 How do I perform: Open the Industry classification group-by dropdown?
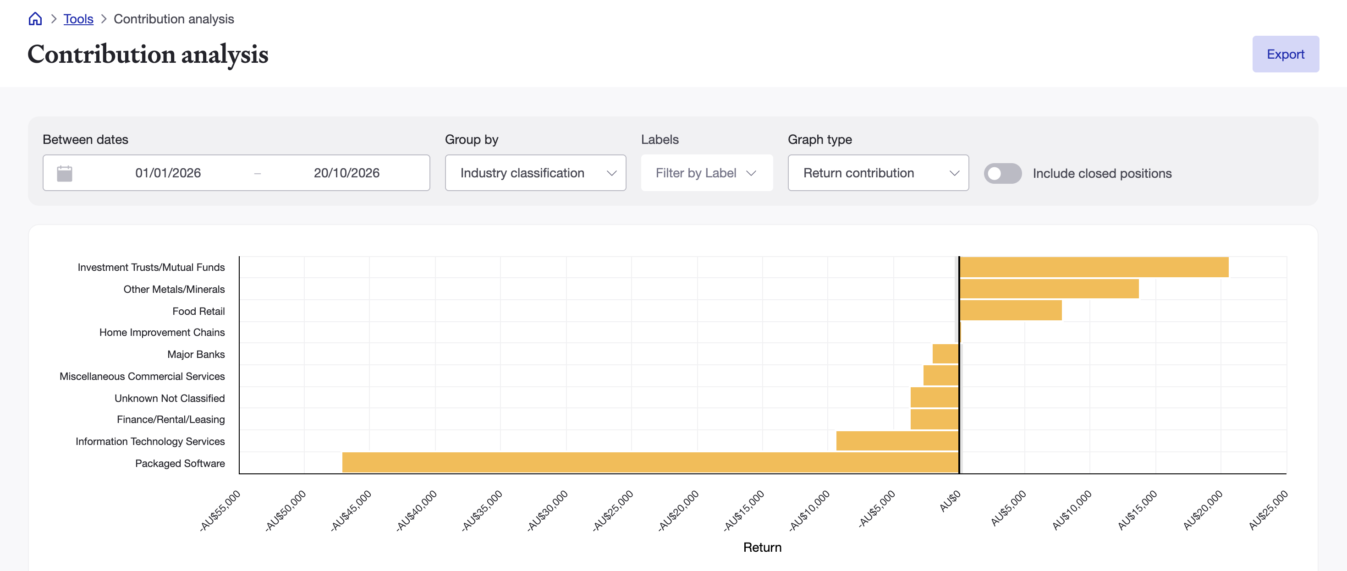tap(535, 173)
